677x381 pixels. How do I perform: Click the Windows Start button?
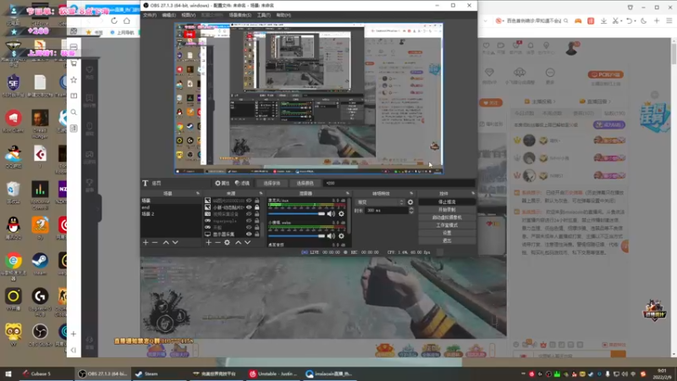coord(8,373)
